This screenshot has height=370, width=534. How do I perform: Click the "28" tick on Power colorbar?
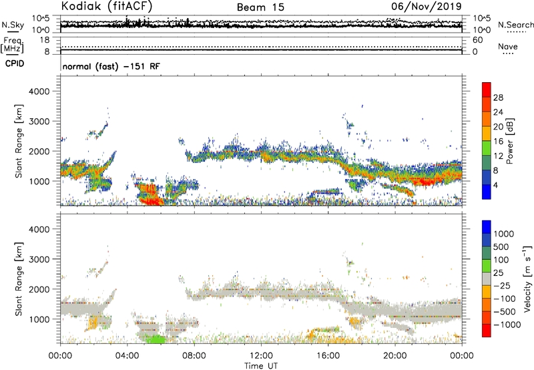498,98
